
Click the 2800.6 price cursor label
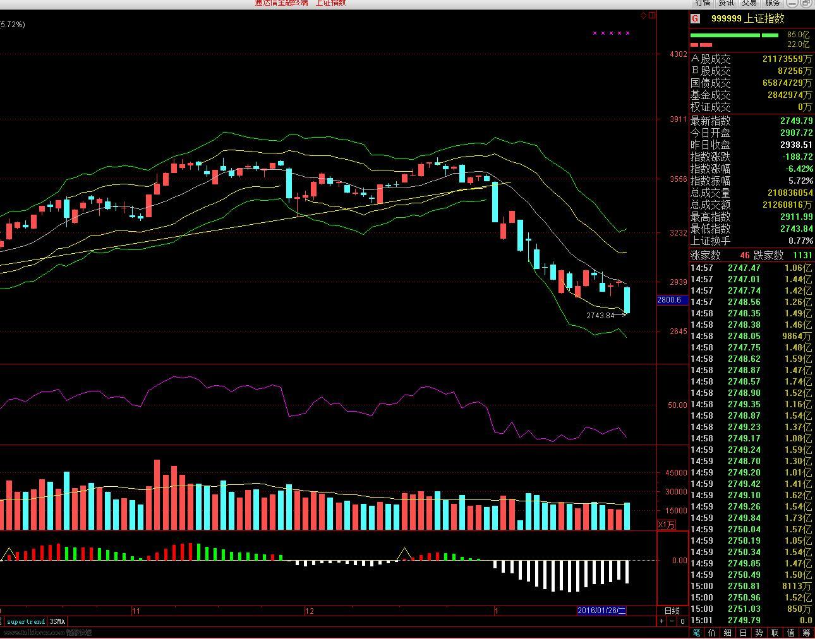click(673, 300)
